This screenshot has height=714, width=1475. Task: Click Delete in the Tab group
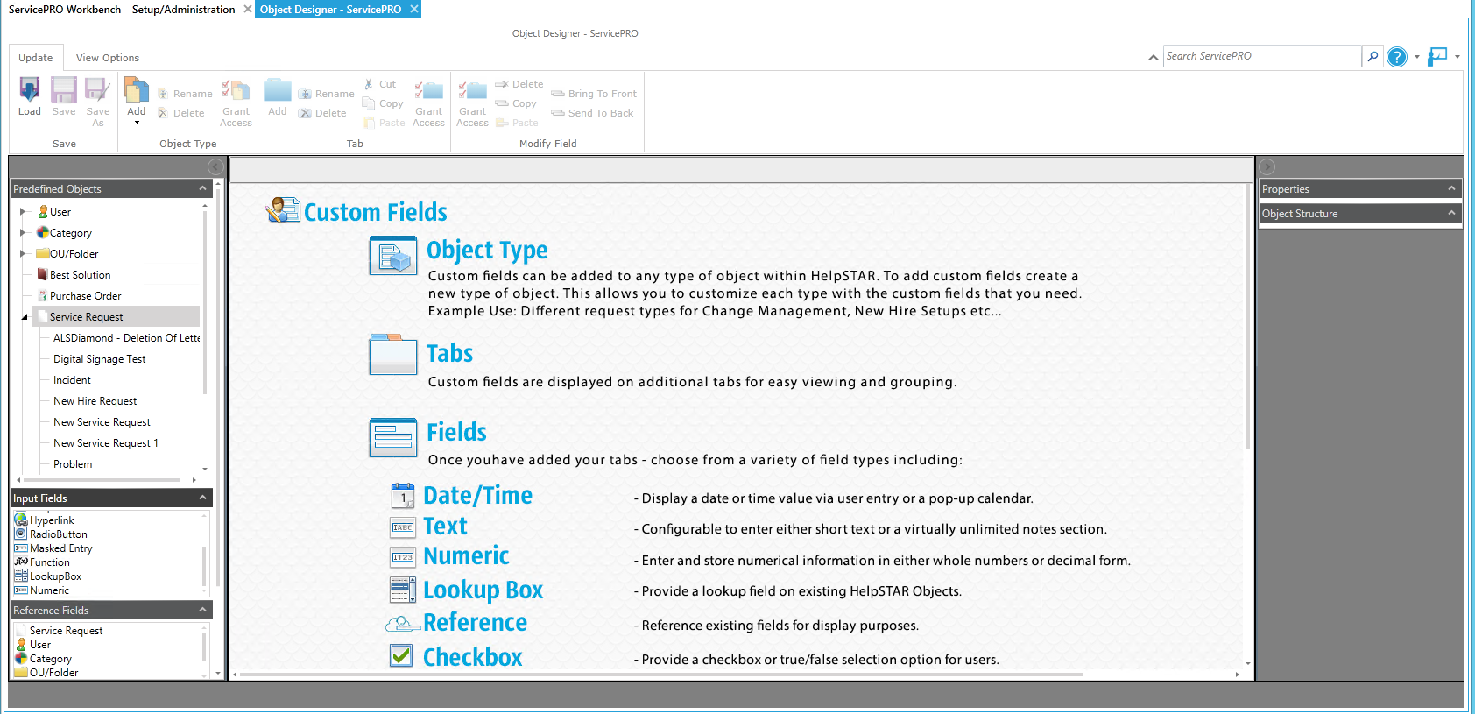tap(322, 113)
